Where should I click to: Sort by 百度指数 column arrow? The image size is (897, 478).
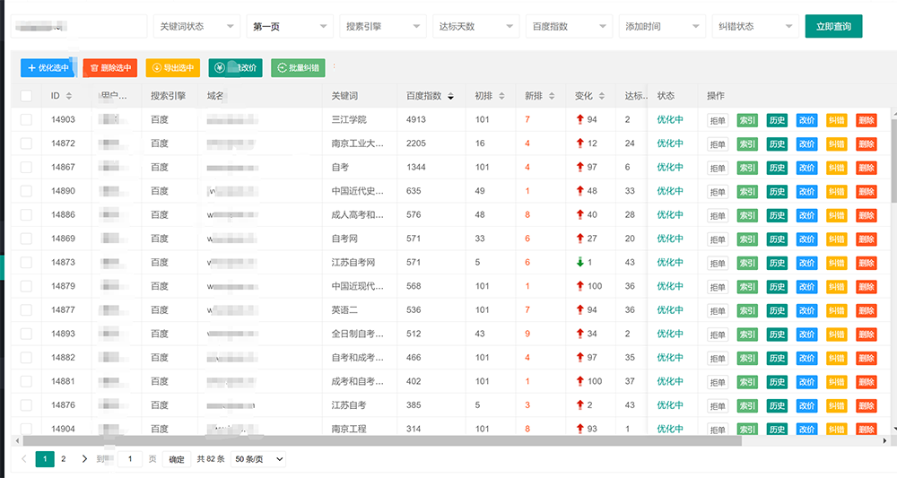click(450, 96)
